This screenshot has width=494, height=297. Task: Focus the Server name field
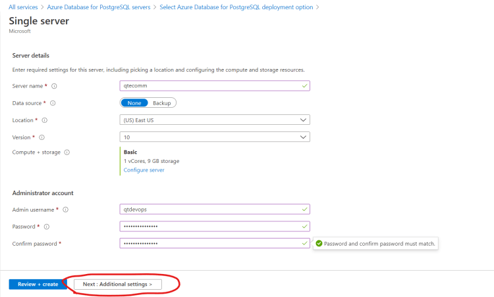point(215,86)
